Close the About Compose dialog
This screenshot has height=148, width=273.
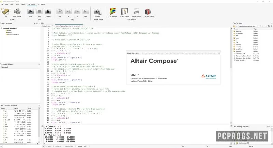219,53
